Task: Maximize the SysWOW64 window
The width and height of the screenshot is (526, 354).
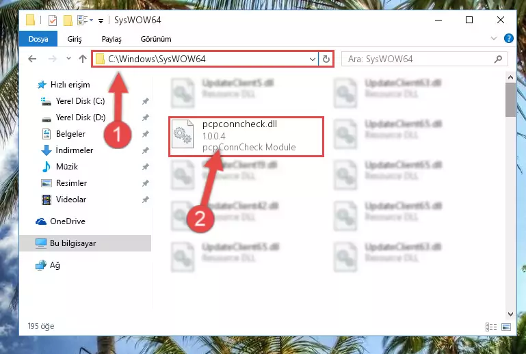Action: point(469,20)
